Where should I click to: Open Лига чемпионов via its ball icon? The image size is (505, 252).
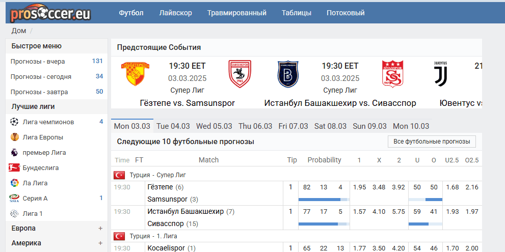14,122
